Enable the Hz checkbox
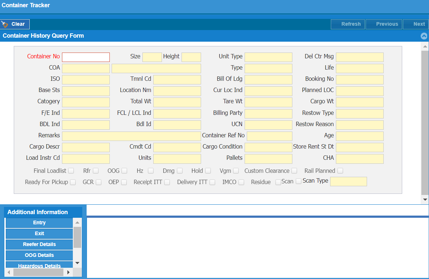Viewport: 429px width, 279px height. [x=151, y=170]
